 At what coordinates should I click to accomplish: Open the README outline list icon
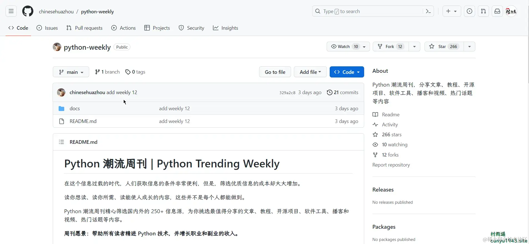click(61, 142)
